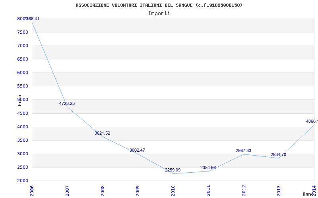Click the 2354.66 data label
Image resolution: width=318 pixels, height=198 pixels.
click(x=208, y=168)
